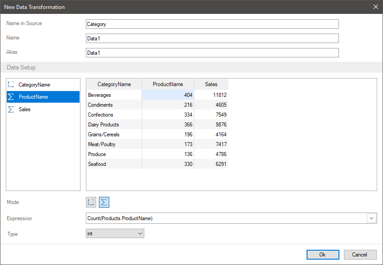Click the dimension icon beside CategoryName
The image size is (383, 265).
(x=11, y=84)
